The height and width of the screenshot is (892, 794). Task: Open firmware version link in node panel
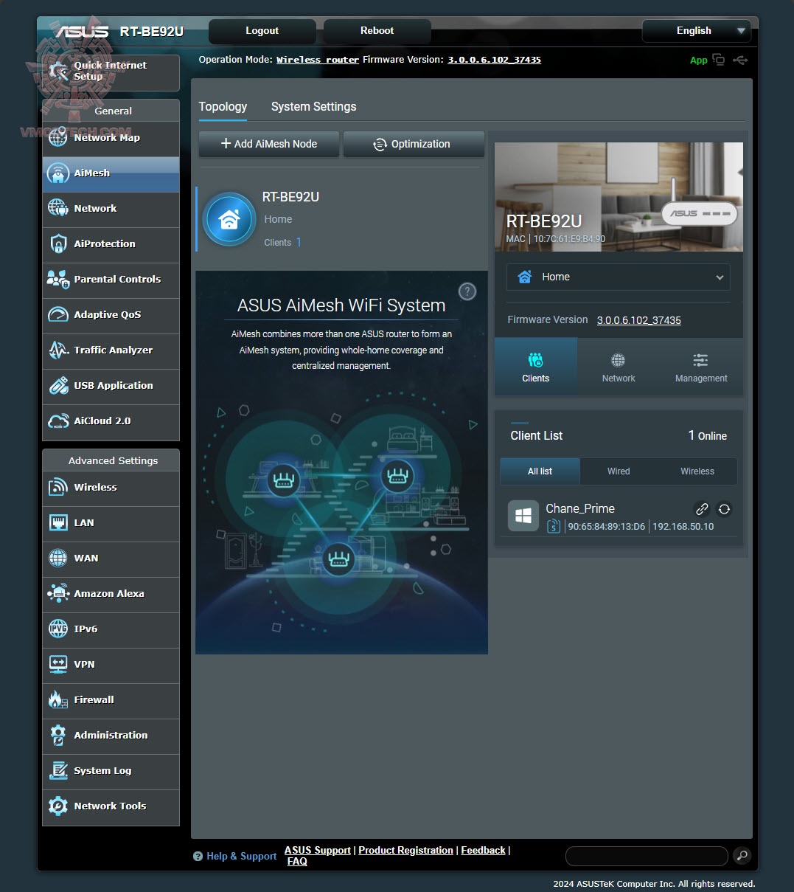click(639, 320)
